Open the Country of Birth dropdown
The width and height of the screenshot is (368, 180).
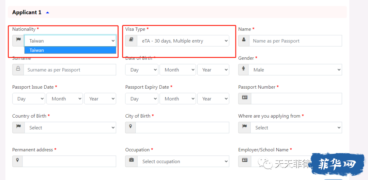(70, 127)
